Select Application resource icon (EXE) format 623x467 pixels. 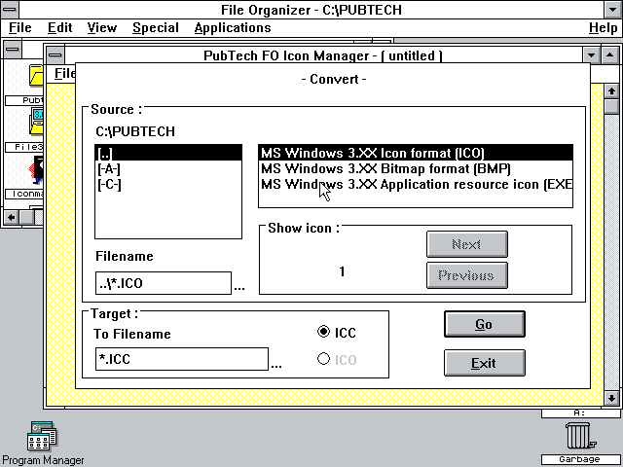[416, 184]
